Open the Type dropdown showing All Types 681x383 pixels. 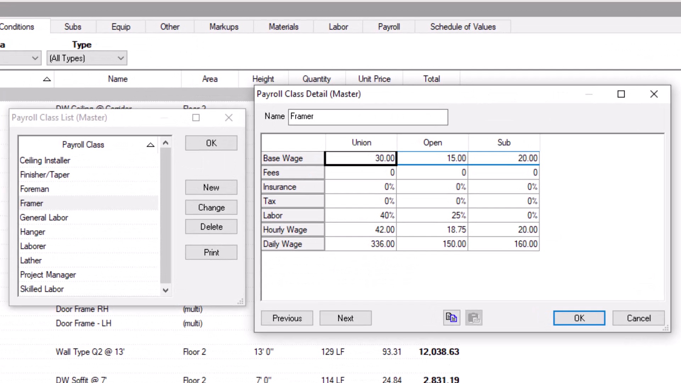tap(87, 58)
